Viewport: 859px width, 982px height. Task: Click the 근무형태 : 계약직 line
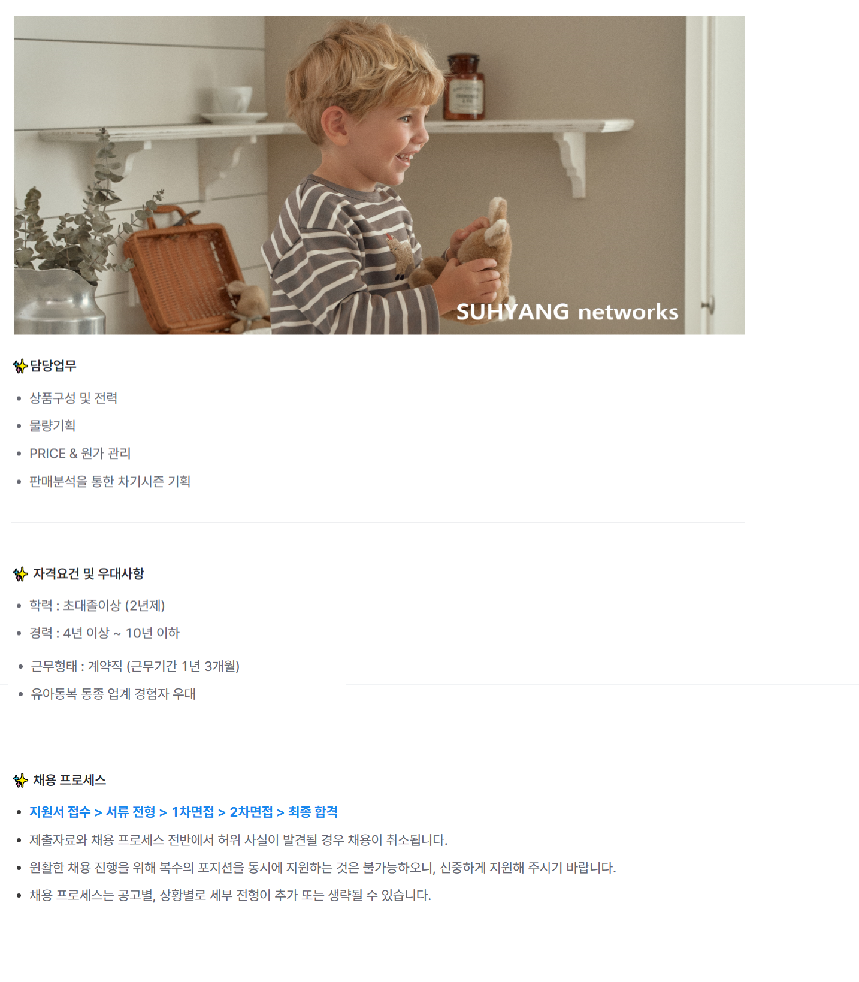click(135, 666)
